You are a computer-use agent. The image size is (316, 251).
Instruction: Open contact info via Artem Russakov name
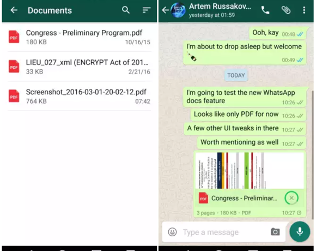pos(220,7)
